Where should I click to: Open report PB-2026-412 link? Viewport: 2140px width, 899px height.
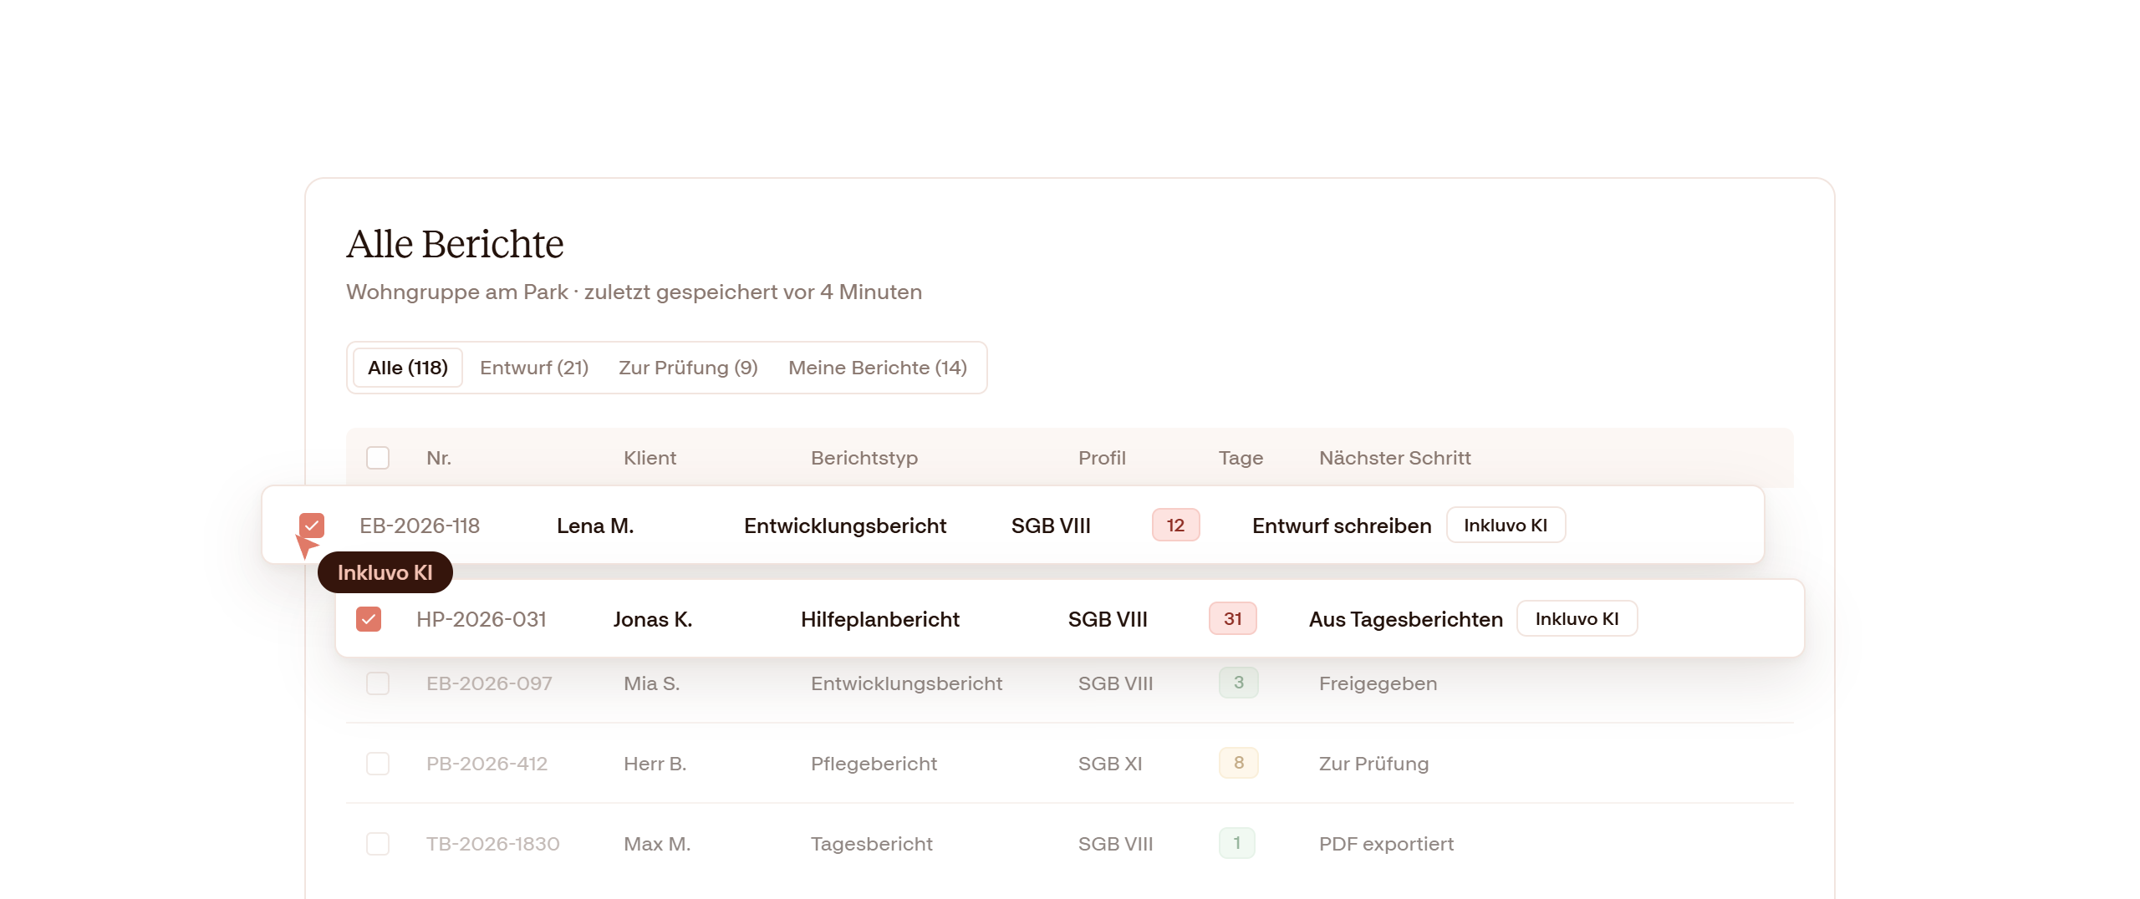(487, 764)
